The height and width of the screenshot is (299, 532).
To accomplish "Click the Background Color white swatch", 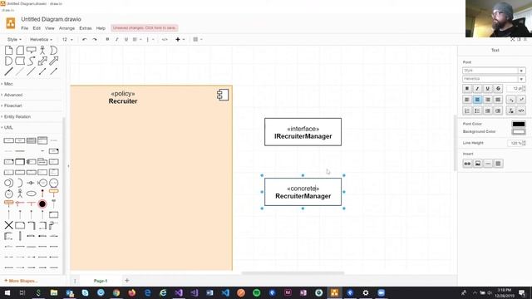I will pos(519,131).
